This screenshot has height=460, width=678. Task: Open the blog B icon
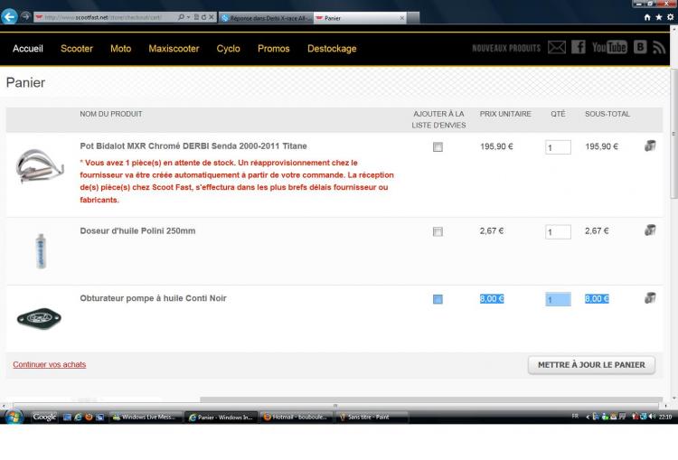point(640,47)
